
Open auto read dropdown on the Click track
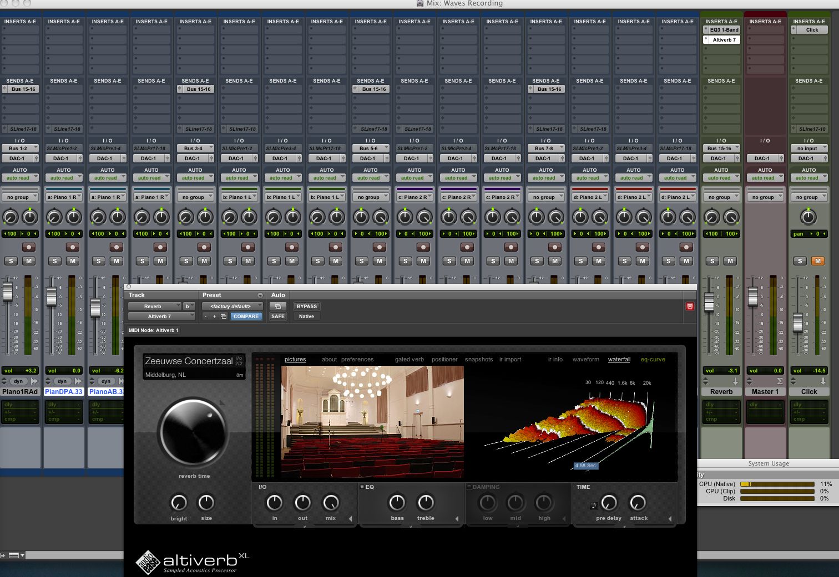(809, 178)
